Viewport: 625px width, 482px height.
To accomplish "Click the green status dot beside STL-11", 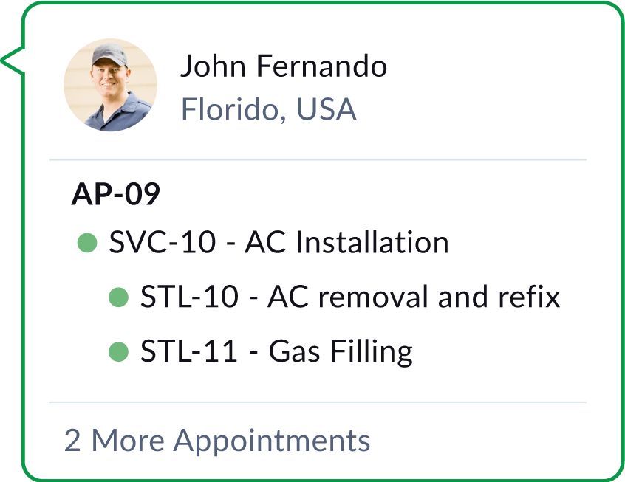I will [x=119, y=351].
